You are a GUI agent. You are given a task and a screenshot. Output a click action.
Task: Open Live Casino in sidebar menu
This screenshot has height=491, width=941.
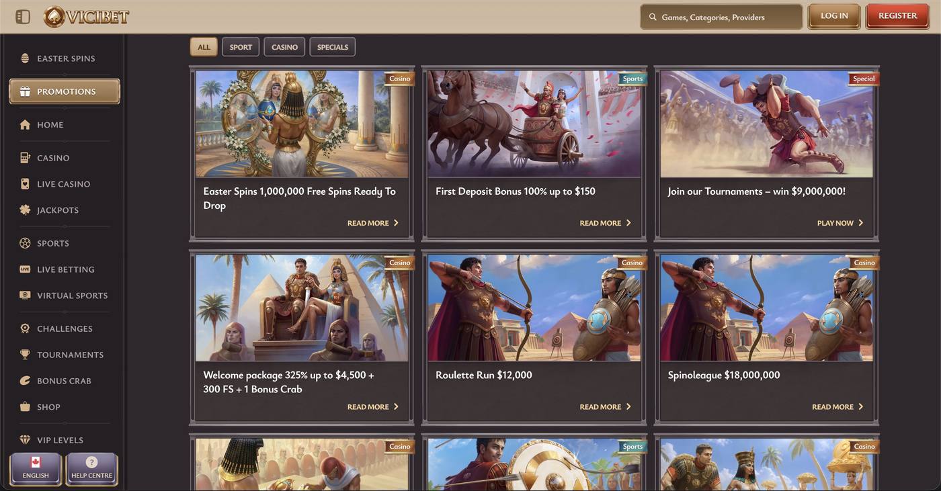pyautogui.click(x=65, y=184)
